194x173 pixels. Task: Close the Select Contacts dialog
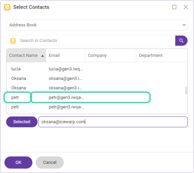(186, 7)
